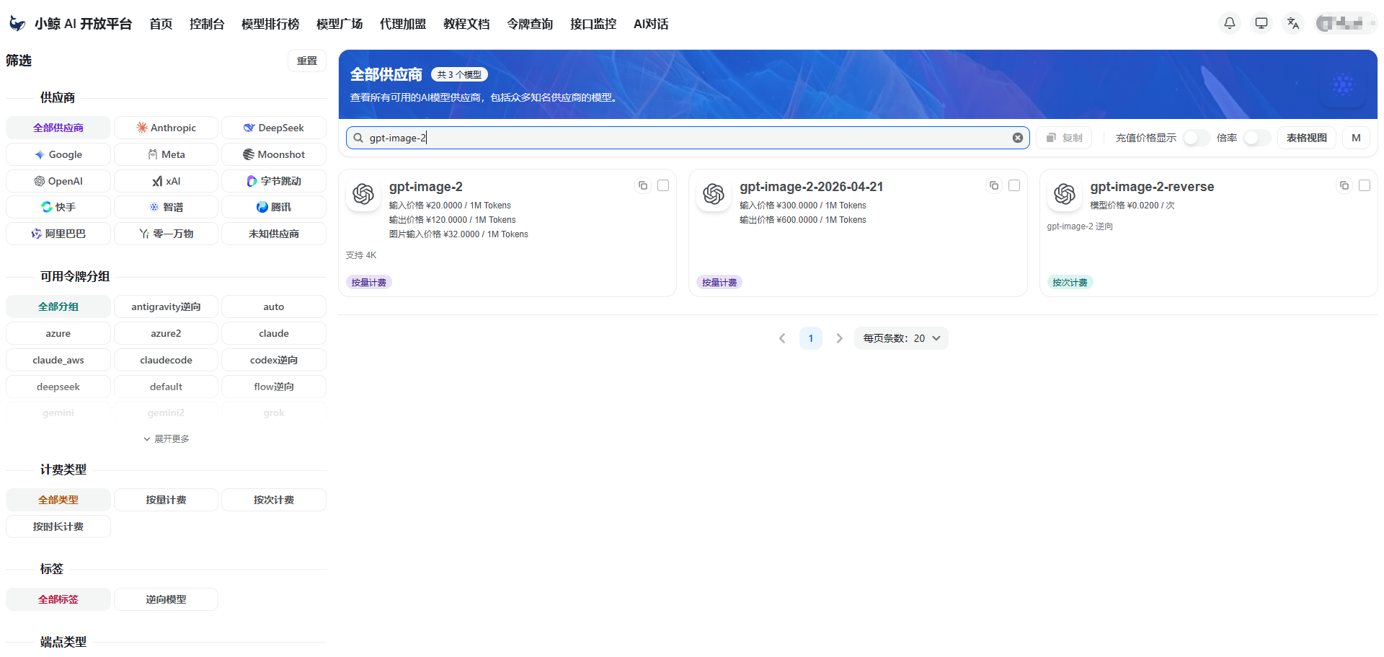This screenshot has width=1384, height=657.
Task: Select 按时长计费 billing type
Action: [x=58, y=526]
